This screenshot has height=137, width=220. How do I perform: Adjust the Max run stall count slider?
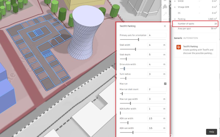(122, 93)
